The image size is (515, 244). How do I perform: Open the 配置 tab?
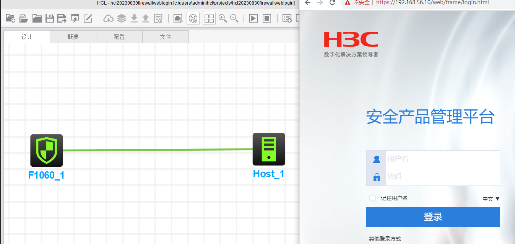click(x=119, y=37)
